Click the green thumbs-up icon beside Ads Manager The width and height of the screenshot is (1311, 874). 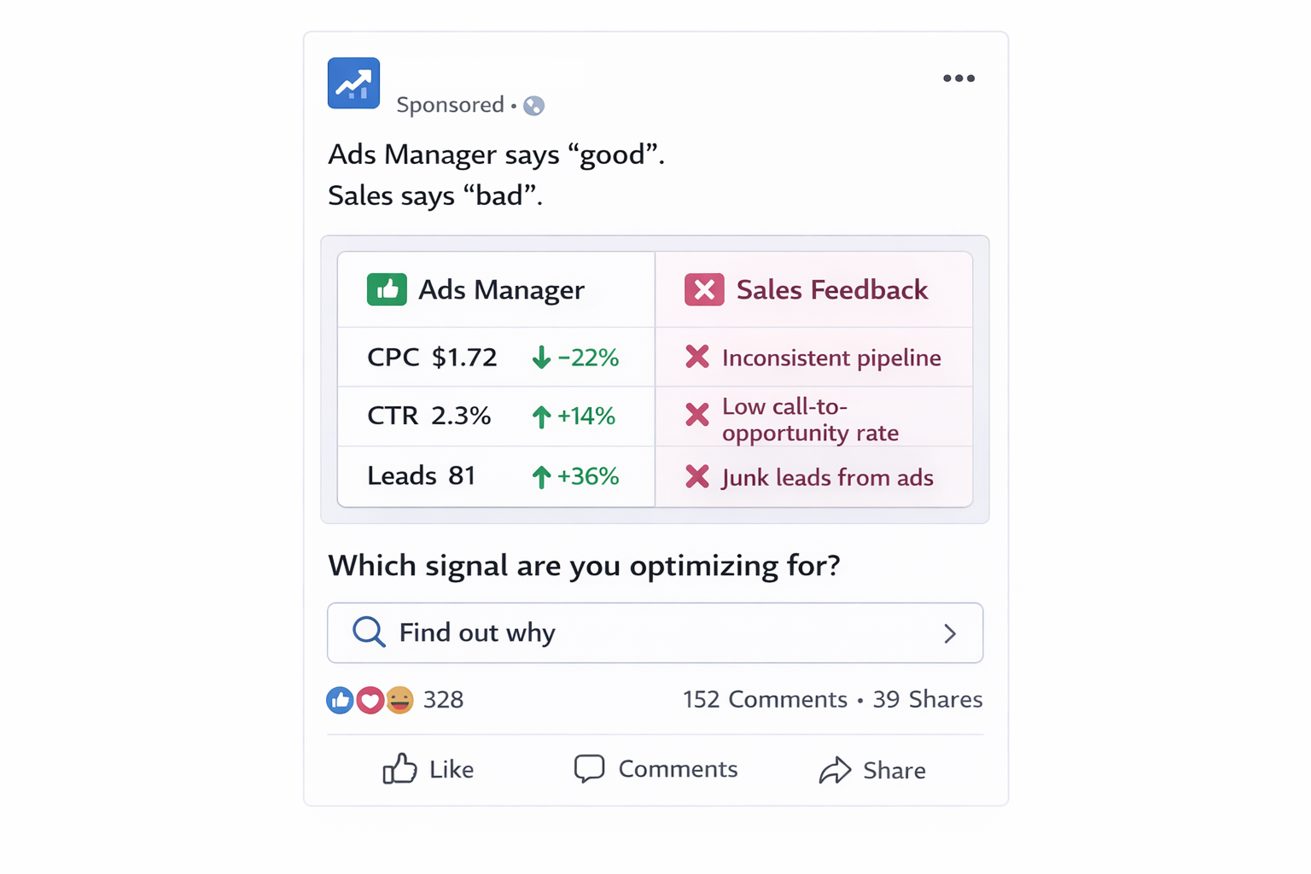(386, 289)
